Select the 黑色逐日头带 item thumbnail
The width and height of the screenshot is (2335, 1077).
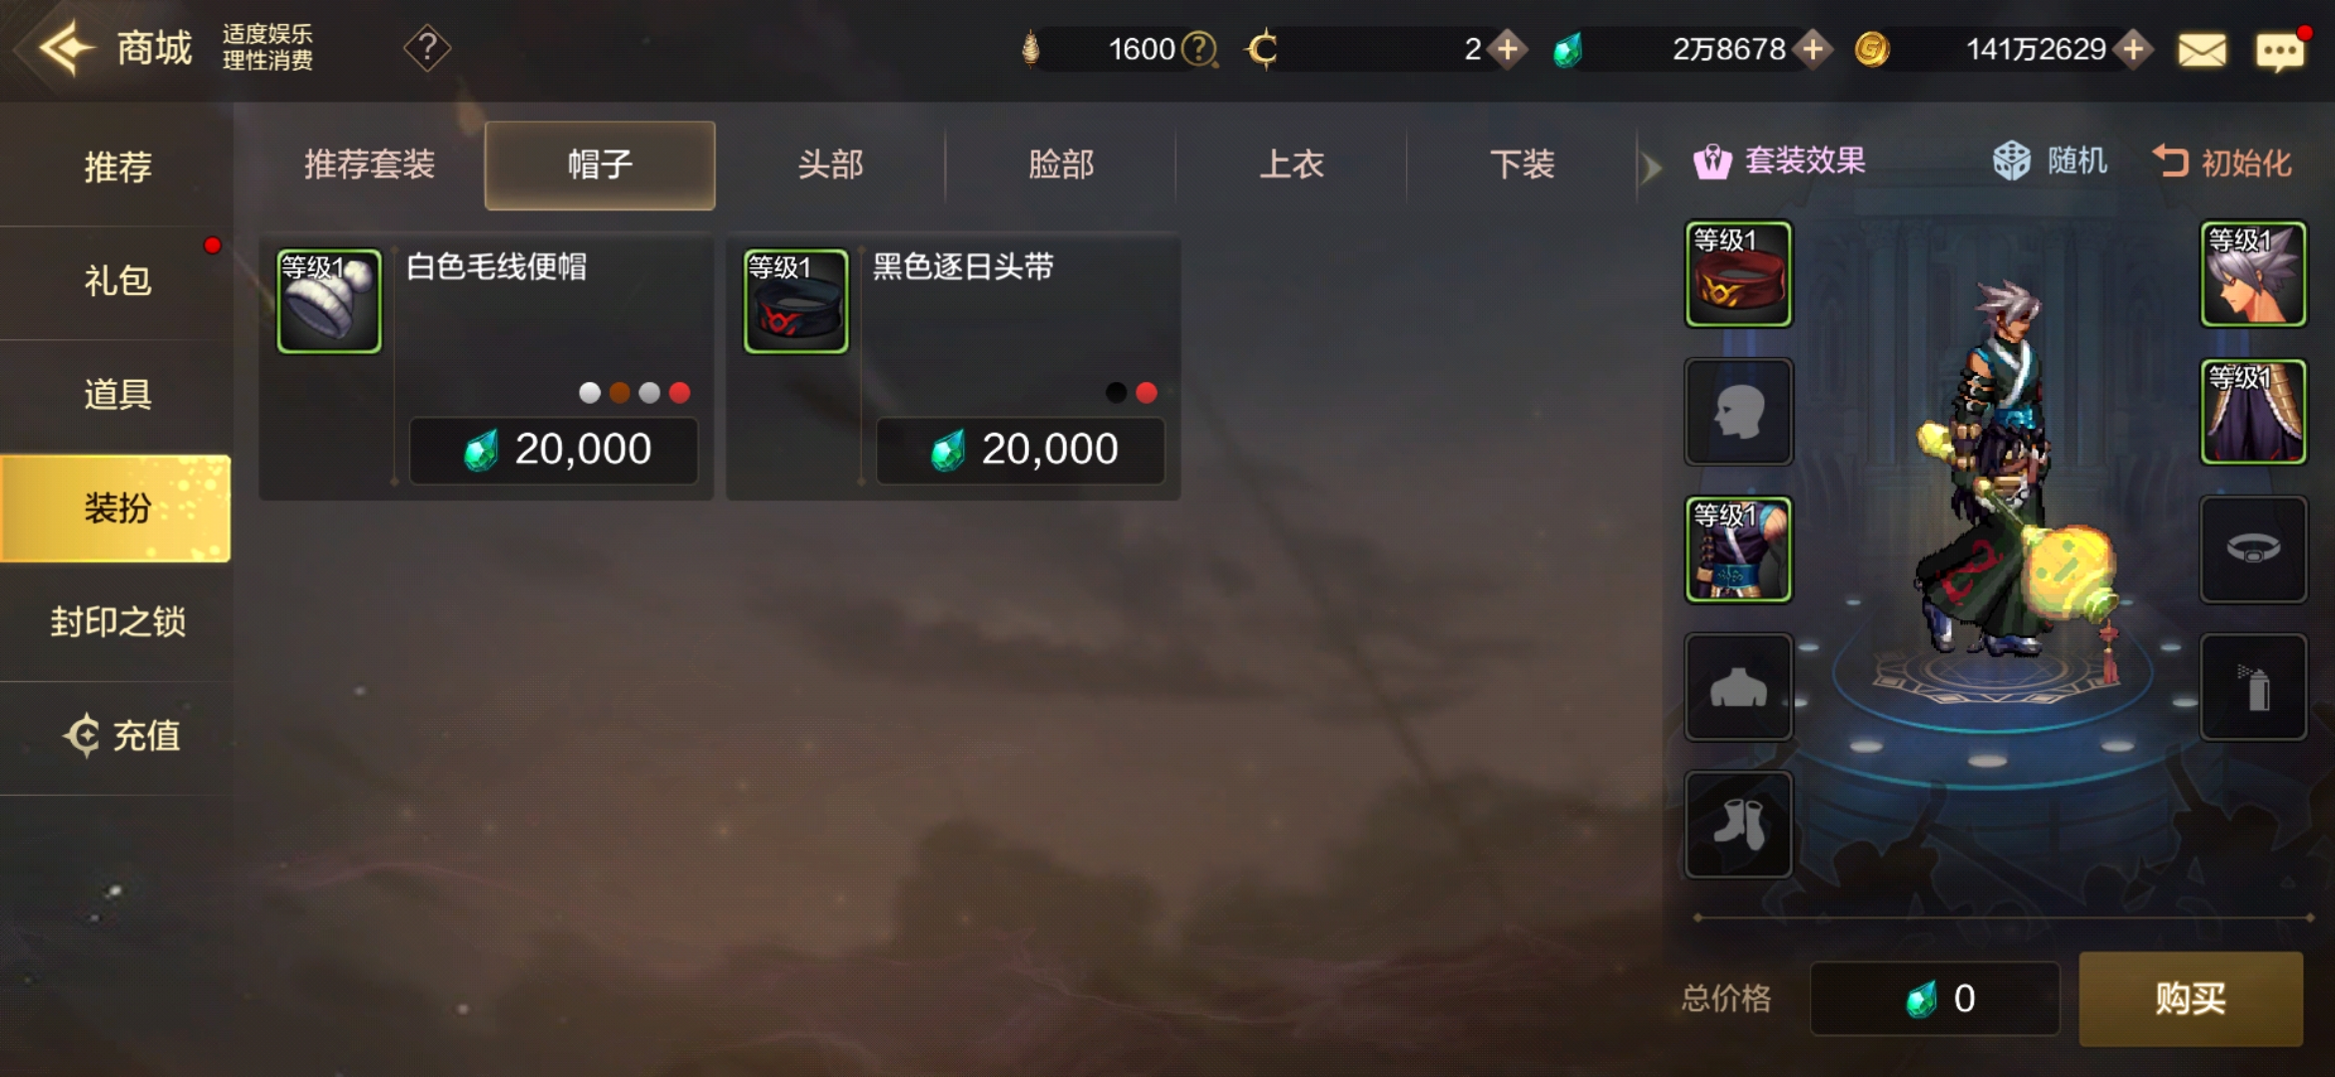tap(795, 301)
